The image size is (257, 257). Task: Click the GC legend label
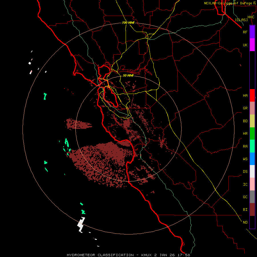point(245,197)
